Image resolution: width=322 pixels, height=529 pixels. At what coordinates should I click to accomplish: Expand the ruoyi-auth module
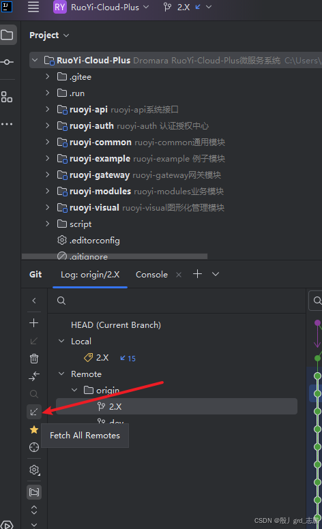(48, 125)
